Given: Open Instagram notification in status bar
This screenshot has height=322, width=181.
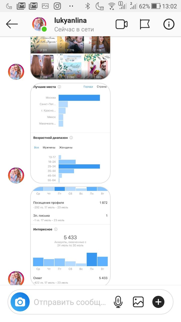Looking at the screenshot, I should [x=57, y=6].
